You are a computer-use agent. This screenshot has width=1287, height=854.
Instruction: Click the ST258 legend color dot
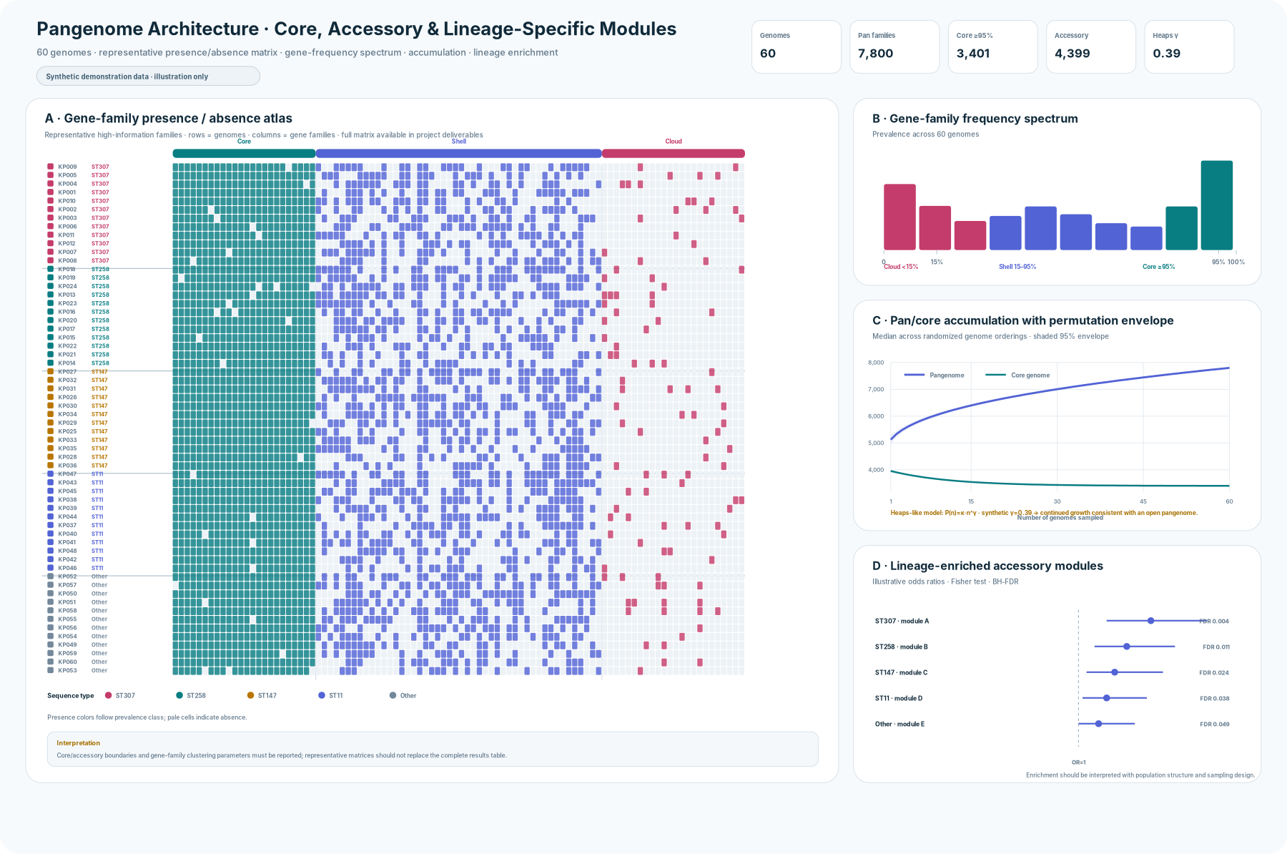tap(179, 695)
